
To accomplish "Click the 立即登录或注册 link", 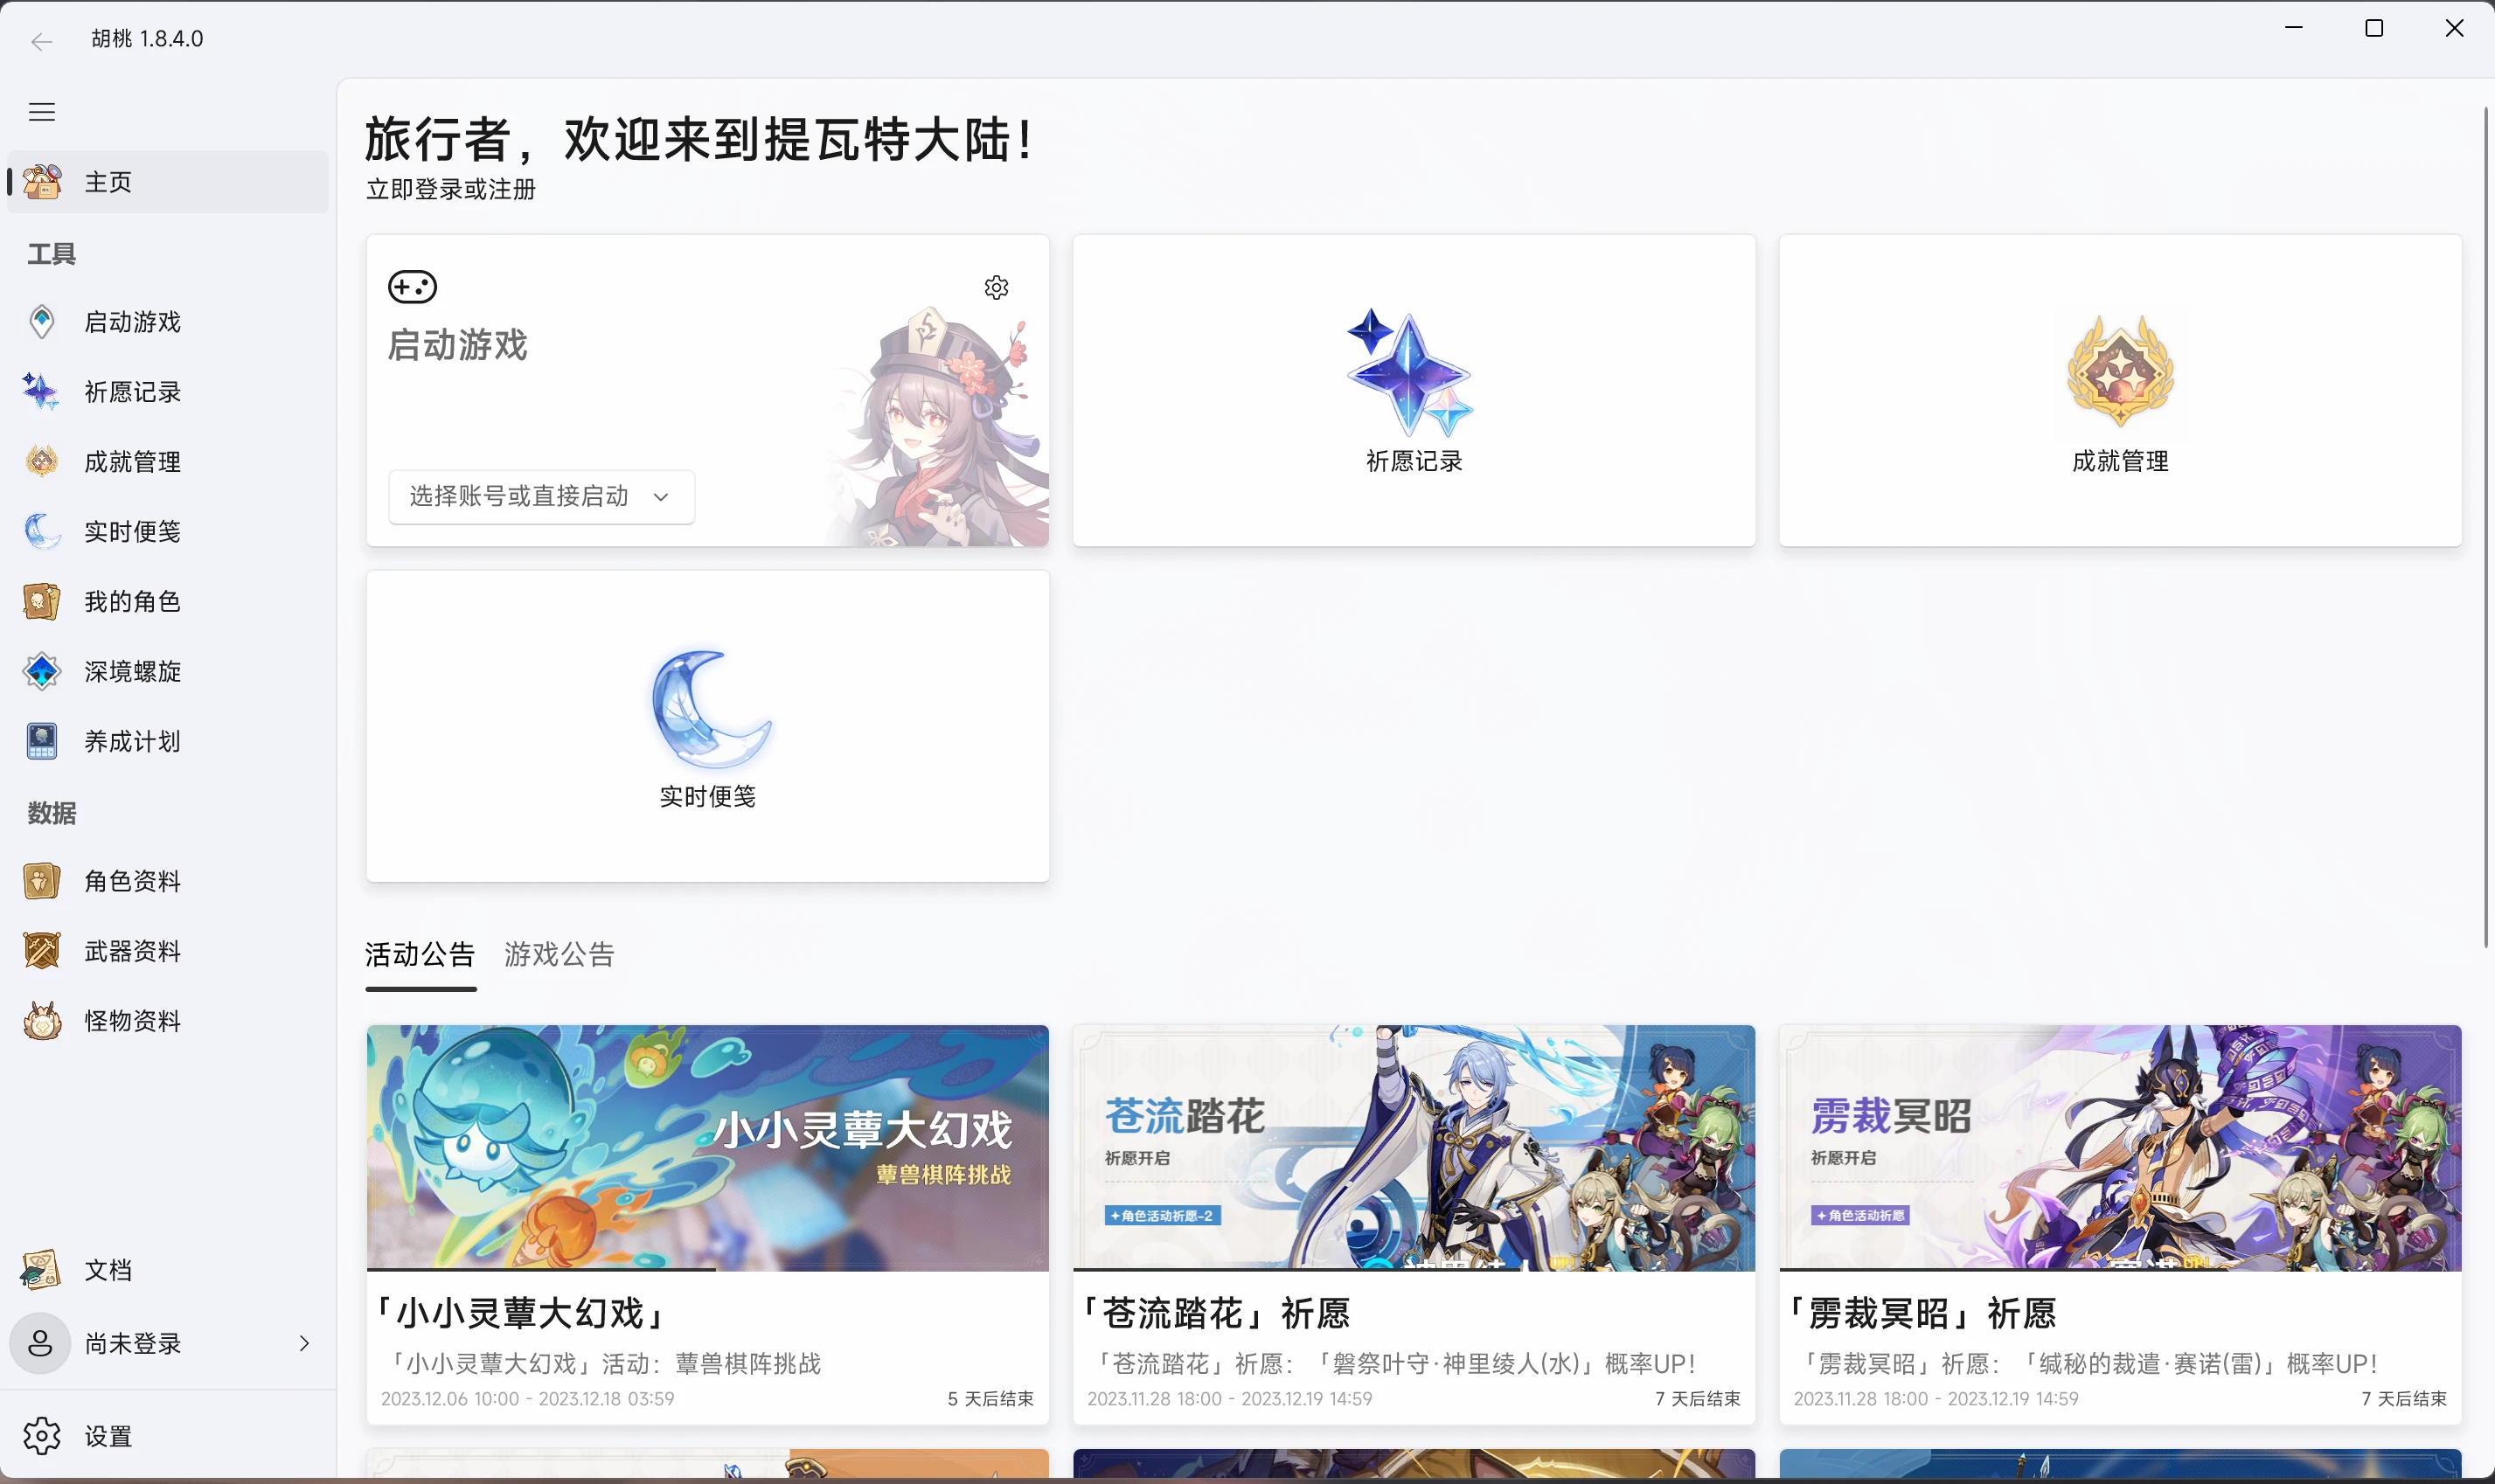I will (x=451, y=189).
